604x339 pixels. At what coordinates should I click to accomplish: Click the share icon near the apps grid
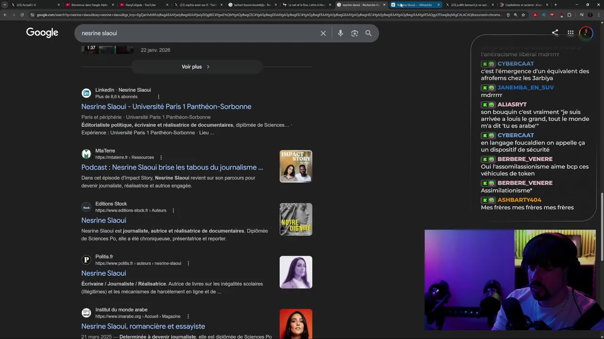pos(555,32)
